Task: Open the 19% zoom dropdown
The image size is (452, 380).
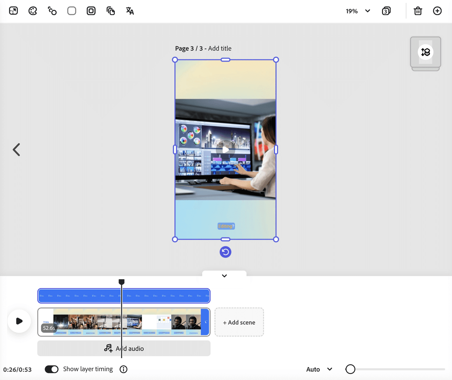Action: (358, 11)
